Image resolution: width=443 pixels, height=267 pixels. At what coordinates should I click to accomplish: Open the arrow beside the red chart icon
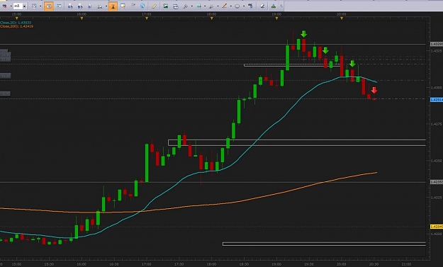coord(11,6)
